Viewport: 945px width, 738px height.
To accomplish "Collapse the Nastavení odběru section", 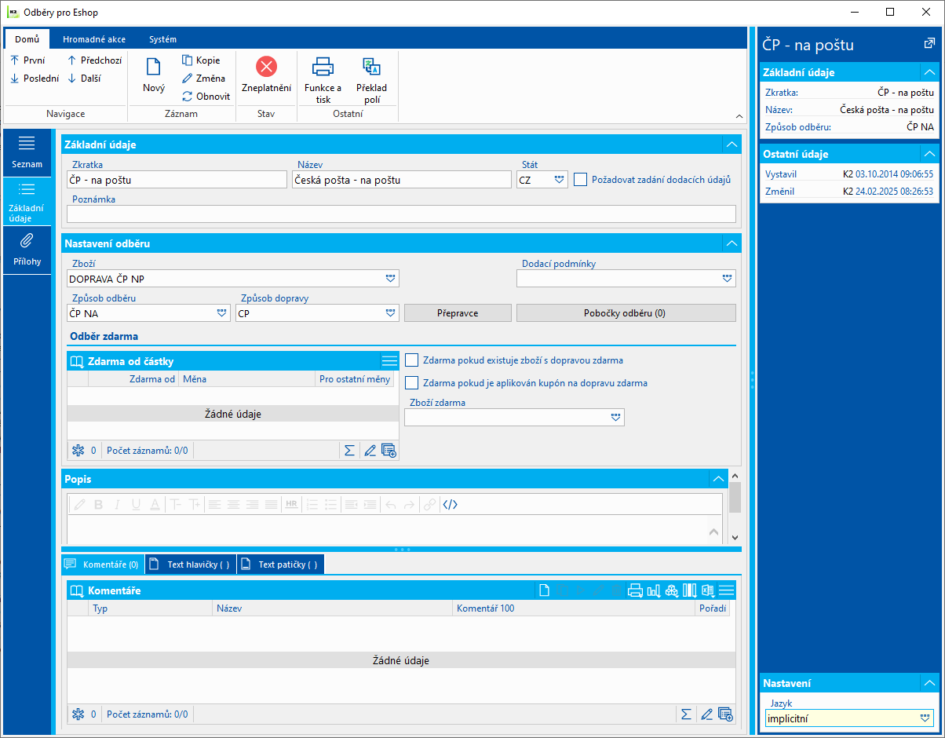I will pos(731,243).
